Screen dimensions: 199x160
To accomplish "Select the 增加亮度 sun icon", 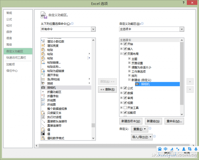I will [43, 45].
